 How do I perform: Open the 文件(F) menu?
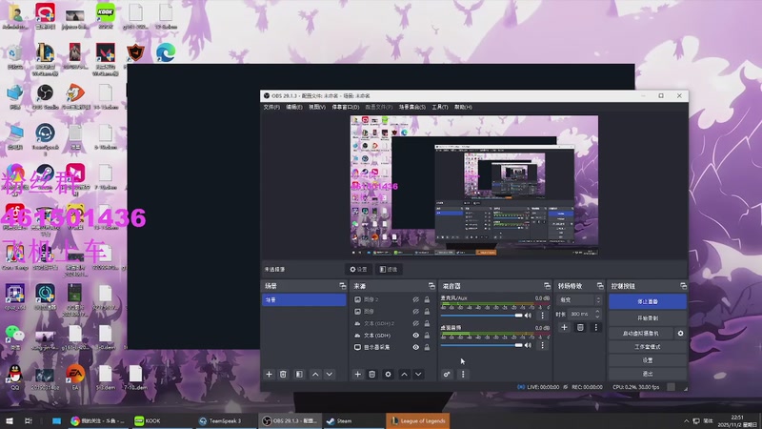coord(271,107)
